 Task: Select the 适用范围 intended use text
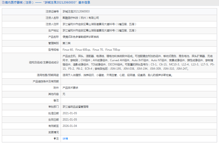118,75
